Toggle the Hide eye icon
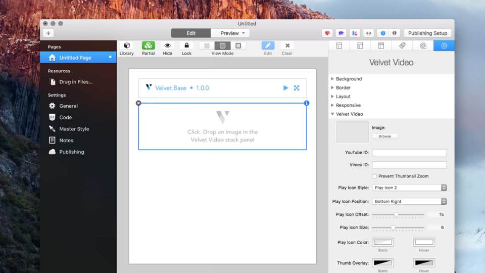Screen dimensions: 485x273 tap(167, 46)
